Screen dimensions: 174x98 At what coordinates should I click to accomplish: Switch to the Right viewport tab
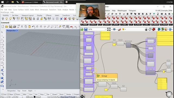30,91
